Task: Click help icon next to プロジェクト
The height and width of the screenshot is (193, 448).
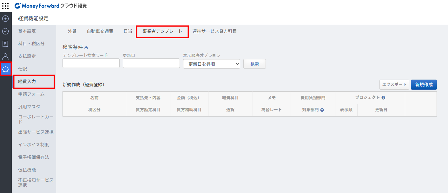Action: [383, 98]
